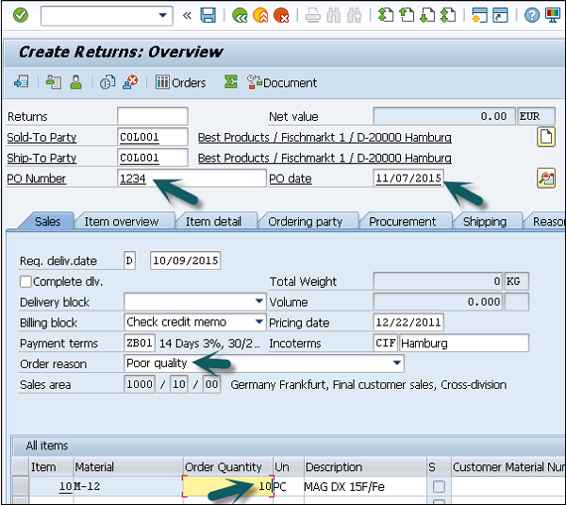This screenshot has height=505, width=566.
Task: Click the red Cancel icon in toolbar
Action: pyautogui.click(x=281, y=15)
